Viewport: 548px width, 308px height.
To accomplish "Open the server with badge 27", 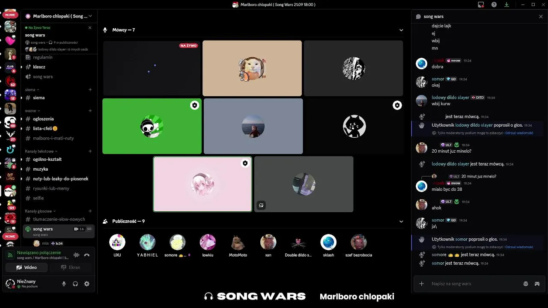I will pos(10,136).
